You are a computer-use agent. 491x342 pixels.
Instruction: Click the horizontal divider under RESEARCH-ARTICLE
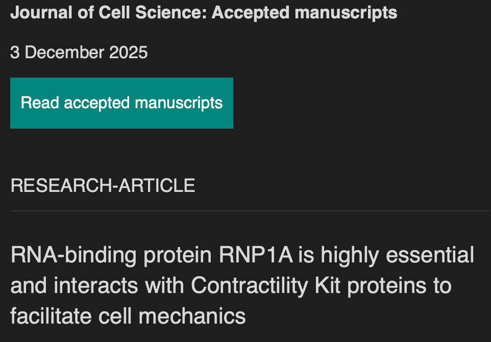250,210
